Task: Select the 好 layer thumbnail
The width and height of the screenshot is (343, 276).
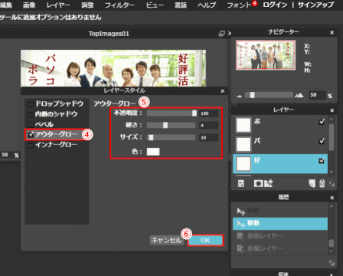Action: click(243, 163)
